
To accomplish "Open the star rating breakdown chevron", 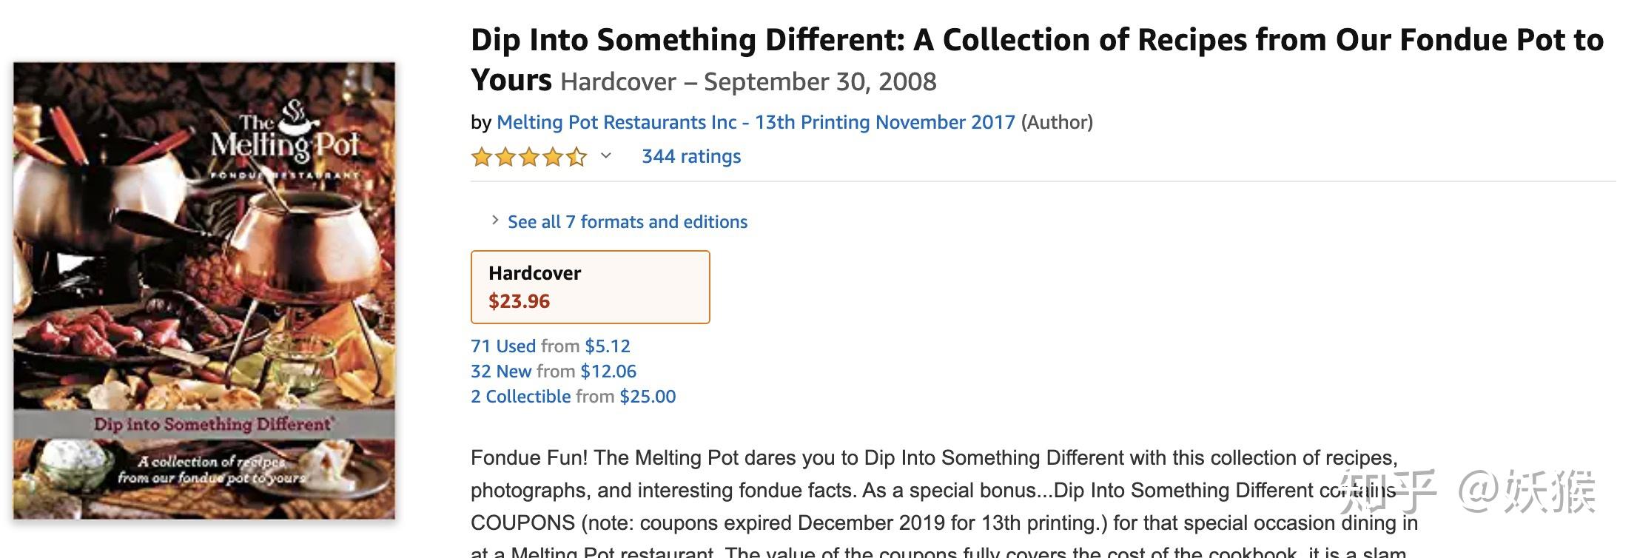I will coord(606,155).
